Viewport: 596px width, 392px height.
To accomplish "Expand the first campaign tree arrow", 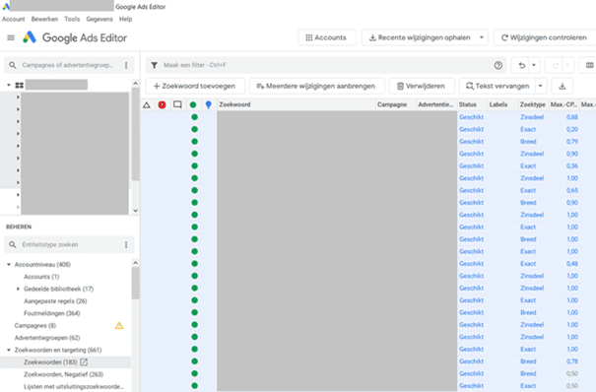I will (18, 98).
